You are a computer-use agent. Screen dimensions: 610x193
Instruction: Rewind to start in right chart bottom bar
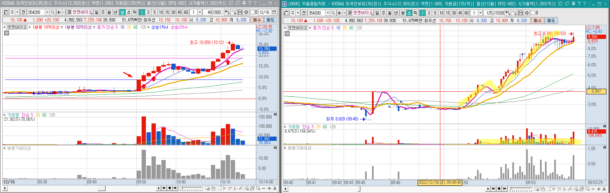493,188
